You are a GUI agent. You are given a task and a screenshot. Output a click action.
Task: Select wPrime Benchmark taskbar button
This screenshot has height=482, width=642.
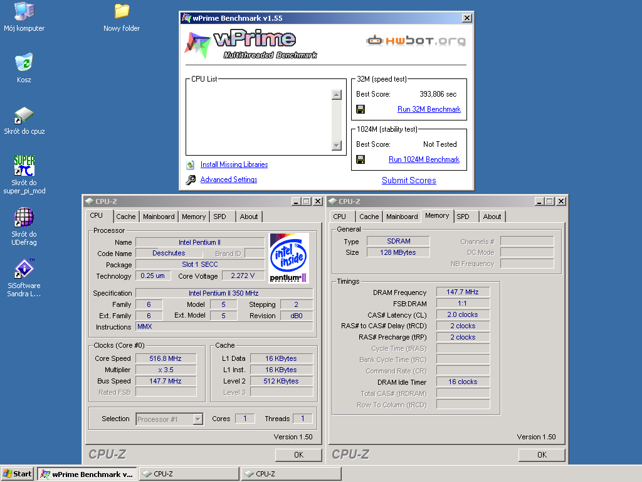(87, 474)
